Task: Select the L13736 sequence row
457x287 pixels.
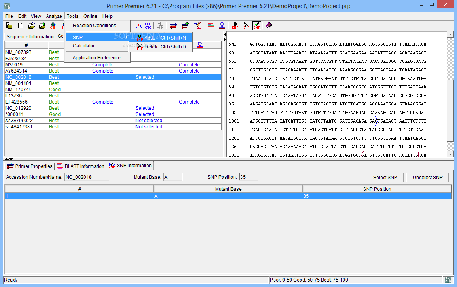Action: coord(113,95)
